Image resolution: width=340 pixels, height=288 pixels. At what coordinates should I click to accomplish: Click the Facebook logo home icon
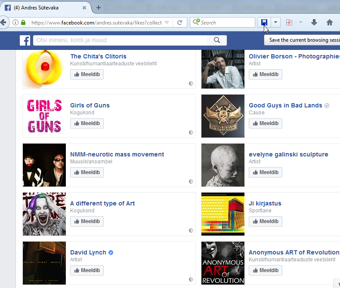[25, 40]
